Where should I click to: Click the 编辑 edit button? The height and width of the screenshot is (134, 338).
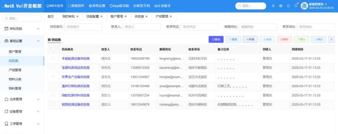(x=267, y=39)
